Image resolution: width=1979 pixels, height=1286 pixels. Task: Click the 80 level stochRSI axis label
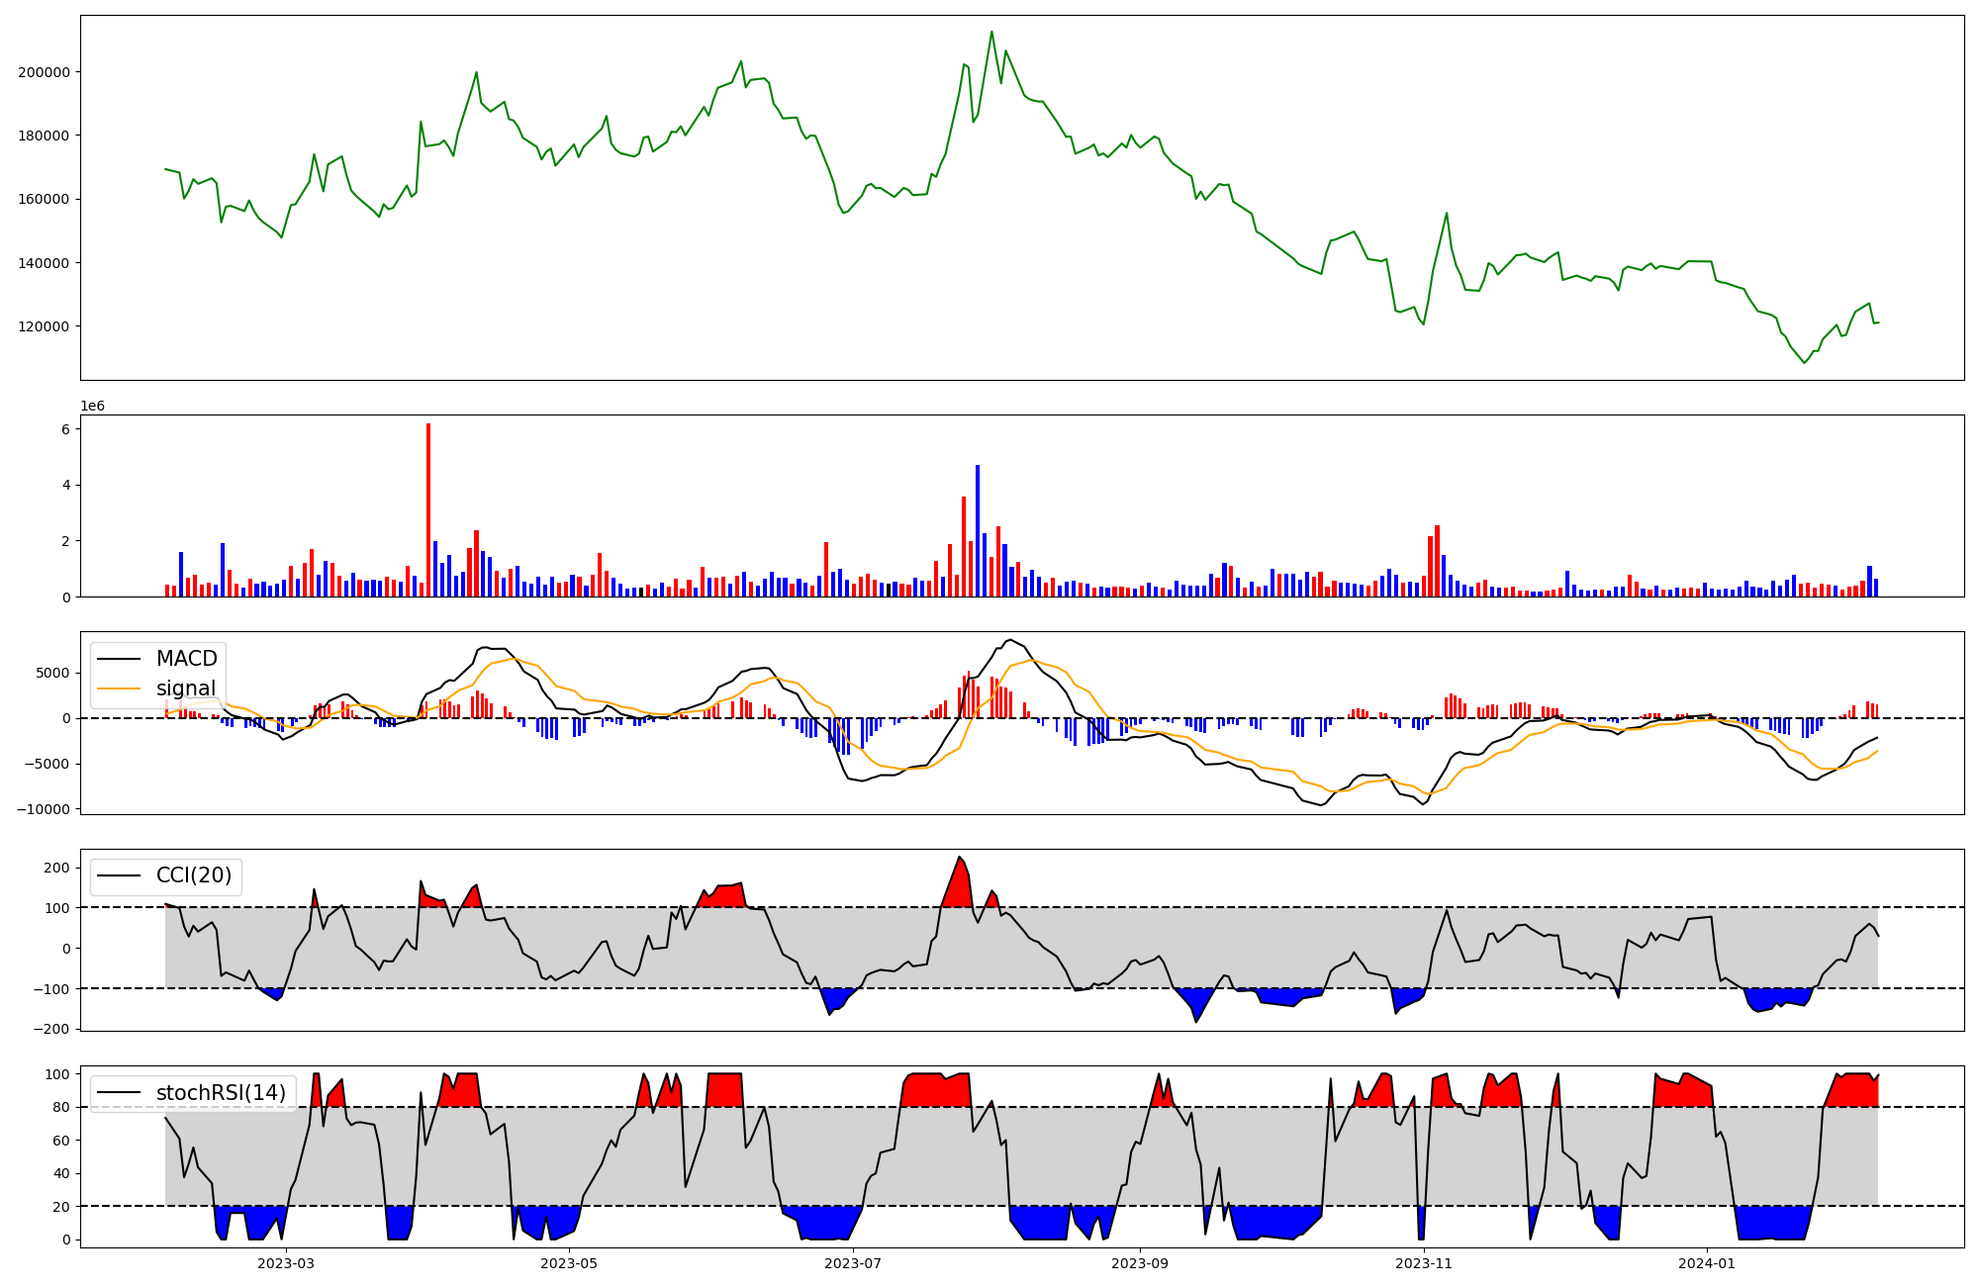61,1107
